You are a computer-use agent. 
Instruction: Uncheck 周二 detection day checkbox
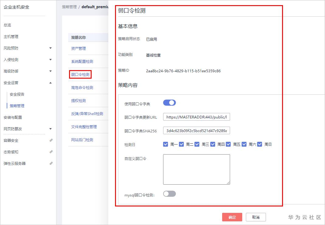coord(181,144)
